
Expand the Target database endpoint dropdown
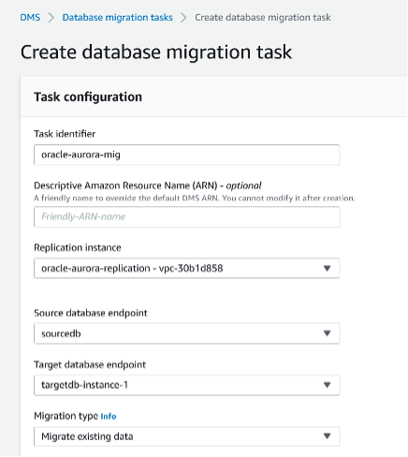coord(186,385)
